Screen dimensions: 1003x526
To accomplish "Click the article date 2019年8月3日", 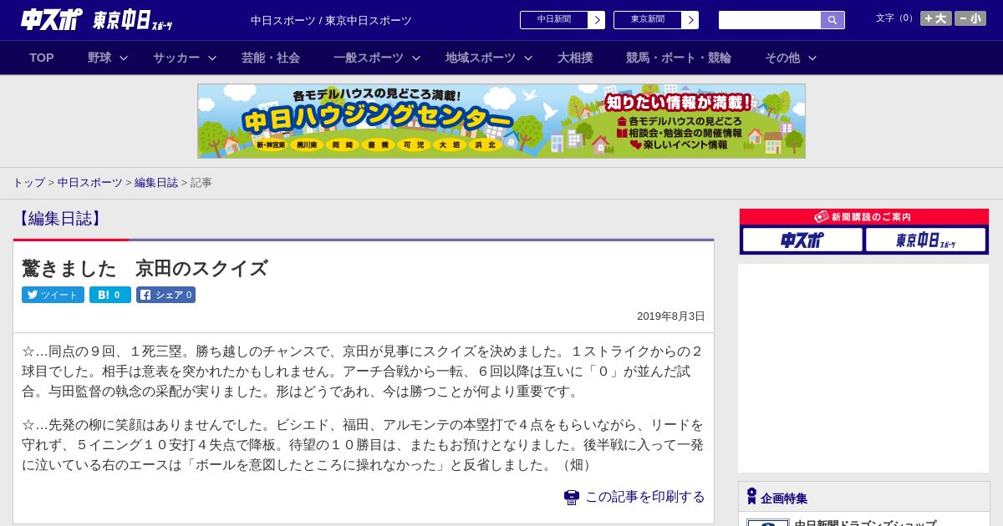I will (x=671, y=316).
